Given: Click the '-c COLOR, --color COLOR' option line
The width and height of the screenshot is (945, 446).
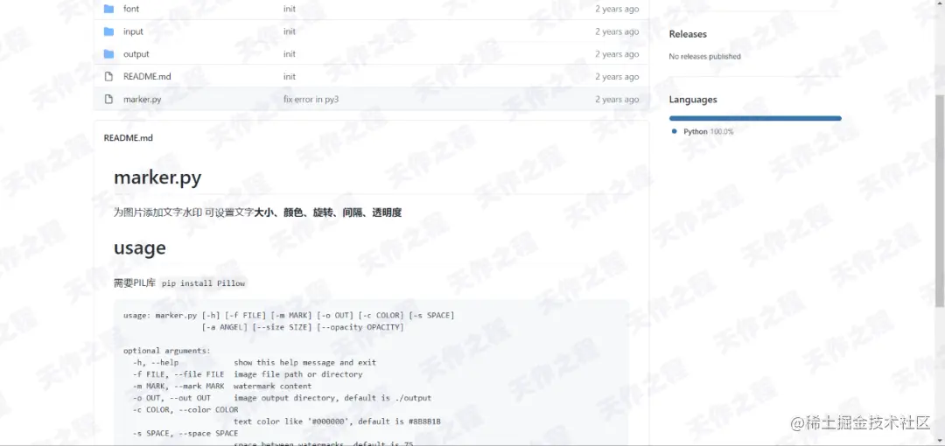Looking at the screenshot, I should pyautogui.click(x=185, y=410).
